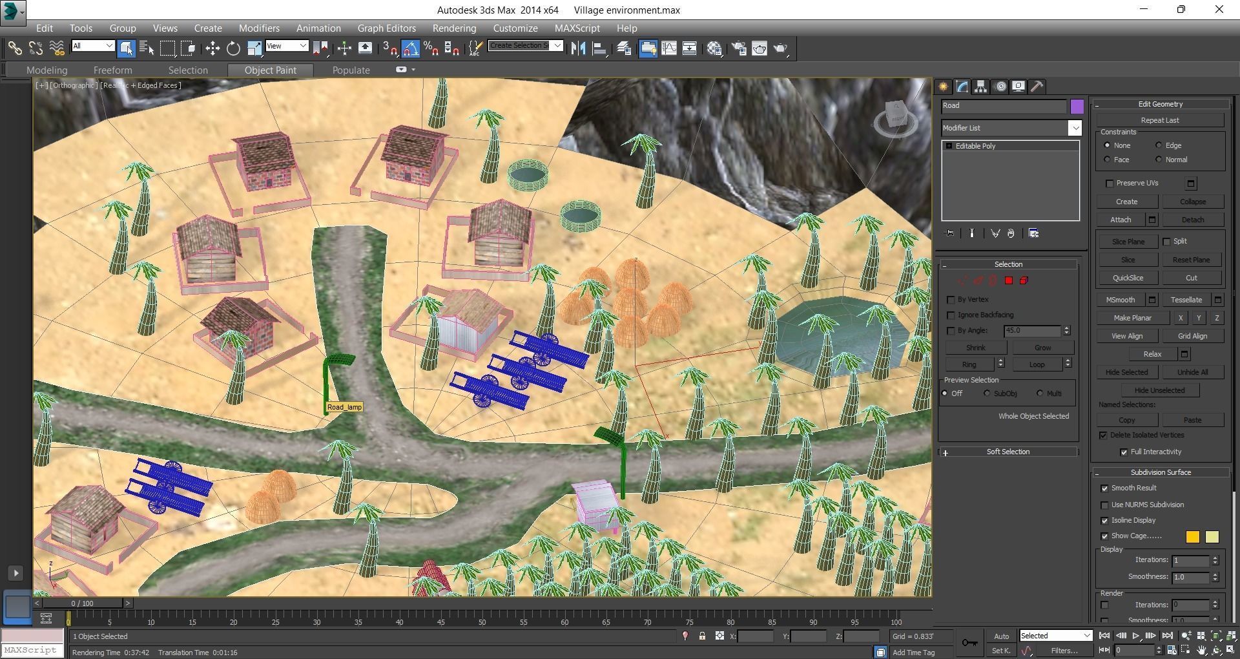Viewport: 1240px width, 659px height.
Task: Activate the Select and Rotate tool
Action: pyautogui.click(x=233, y=48)
